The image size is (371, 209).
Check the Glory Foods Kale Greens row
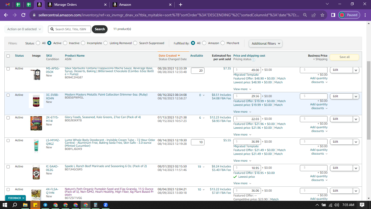click(8, 118)
